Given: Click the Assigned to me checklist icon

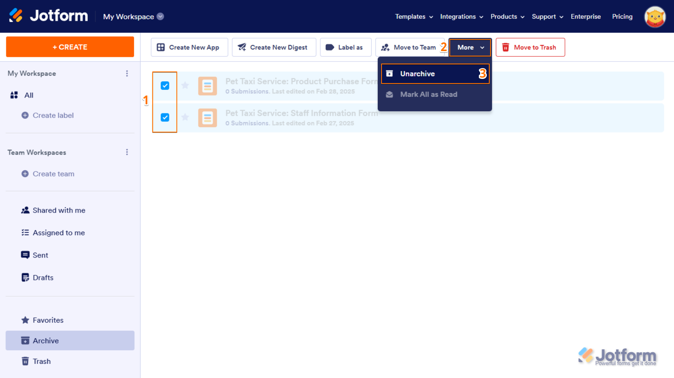Looking at the screenshot, I should point(25,233).
